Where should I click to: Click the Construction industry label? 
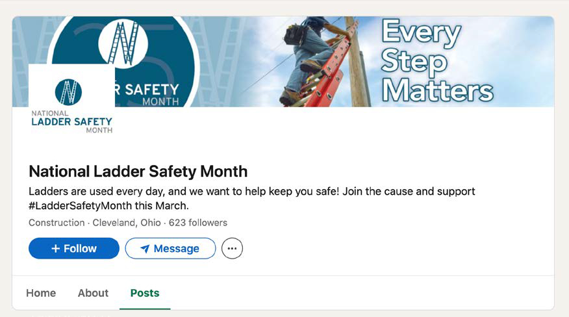point(57,223)
